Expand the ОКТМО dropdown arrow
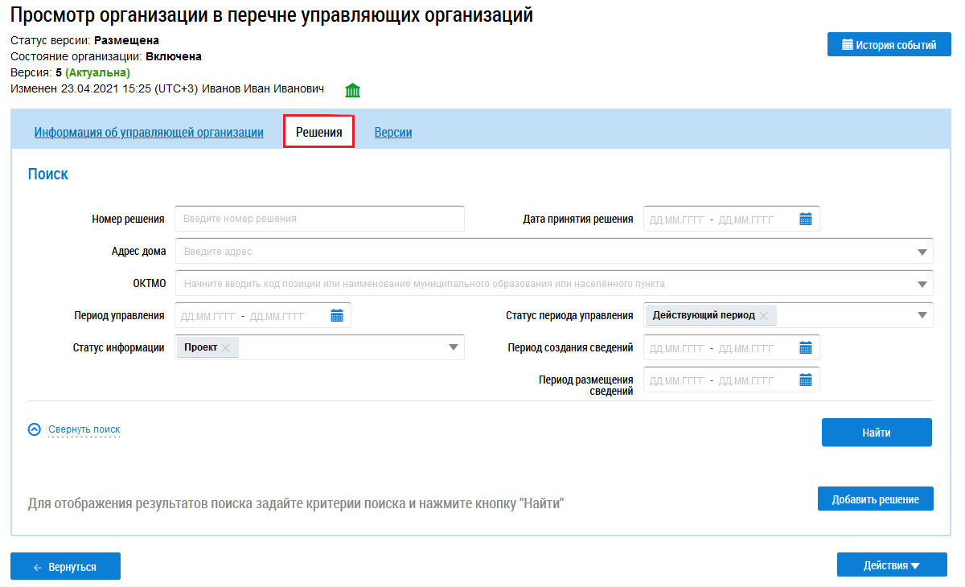965x587 pixels. point(922,284)
